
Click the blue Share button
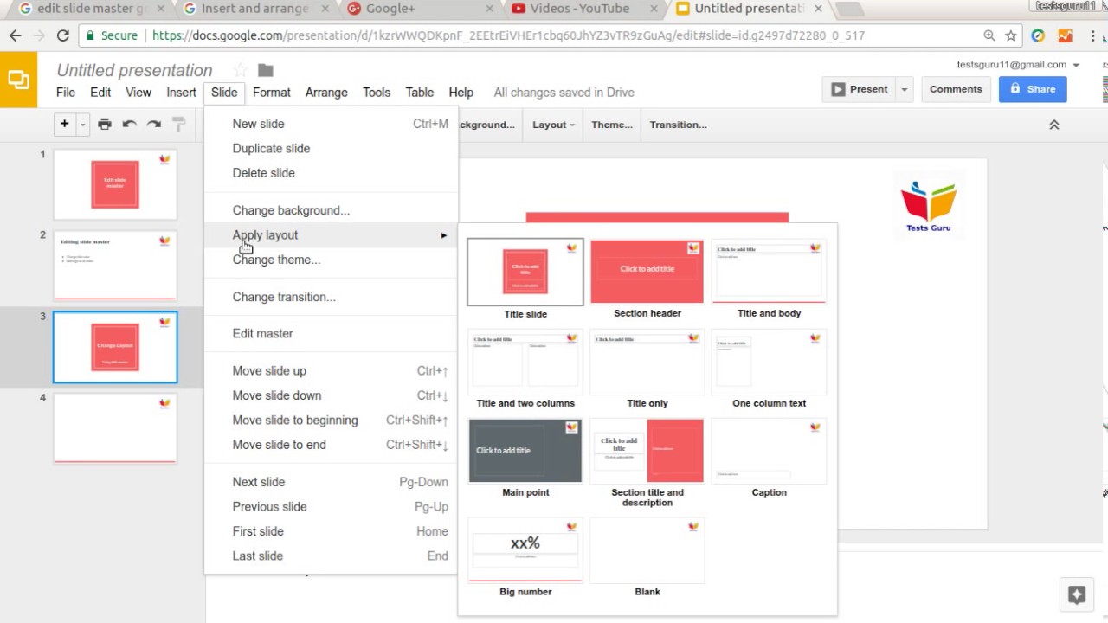point(1033,89)
